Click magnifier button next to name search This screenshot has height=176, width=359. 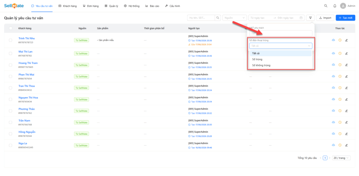tap(218, 18)
